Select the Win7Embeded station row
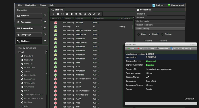The image size is (199, 108). [x=91, y=91]
